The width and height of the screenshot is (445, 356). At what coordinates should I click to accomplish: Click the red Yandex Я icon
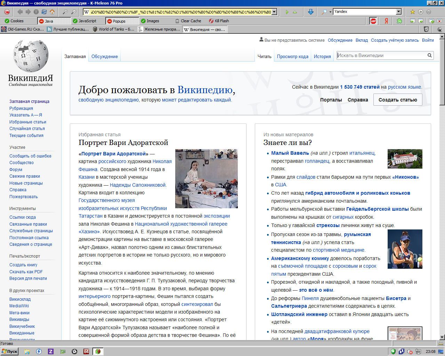[x=386, y=21]
